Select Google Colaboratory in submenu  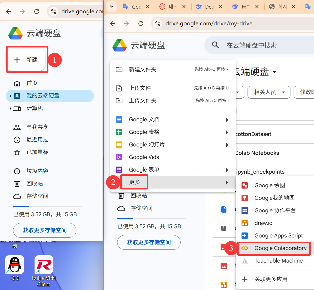tap(275, 248)
